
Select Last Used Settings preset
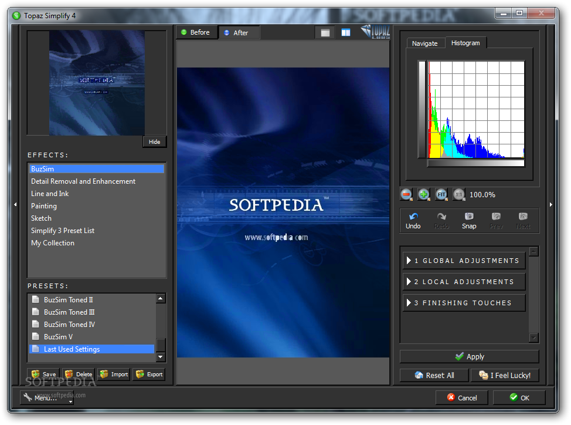tap(92, 349)
